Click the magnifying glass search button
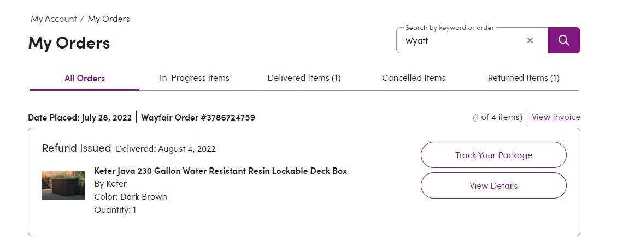The width and height of the screenshot is (617, 246). pyautogui.click(x=563, y=40)
